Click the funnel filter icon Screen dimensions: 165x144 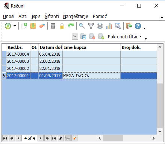[x=91, y=26]
